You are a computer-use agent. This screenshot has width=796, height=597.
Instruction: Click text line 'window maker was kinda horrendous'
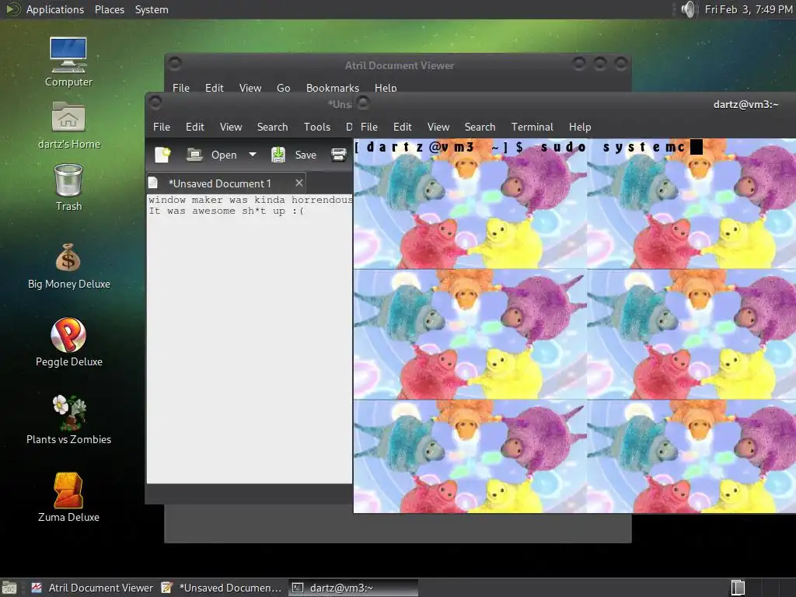[x=250, y=200]
